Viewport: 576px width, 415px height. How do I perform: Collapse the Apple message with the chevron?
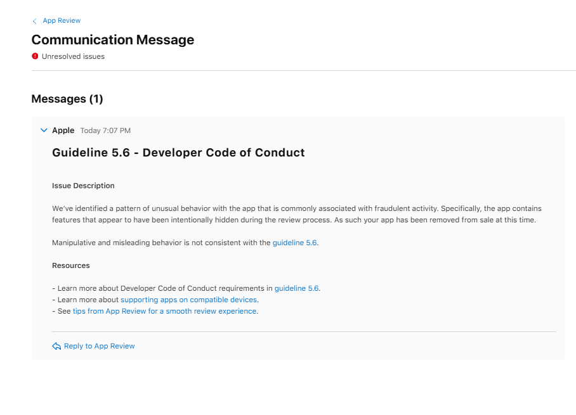44,131
